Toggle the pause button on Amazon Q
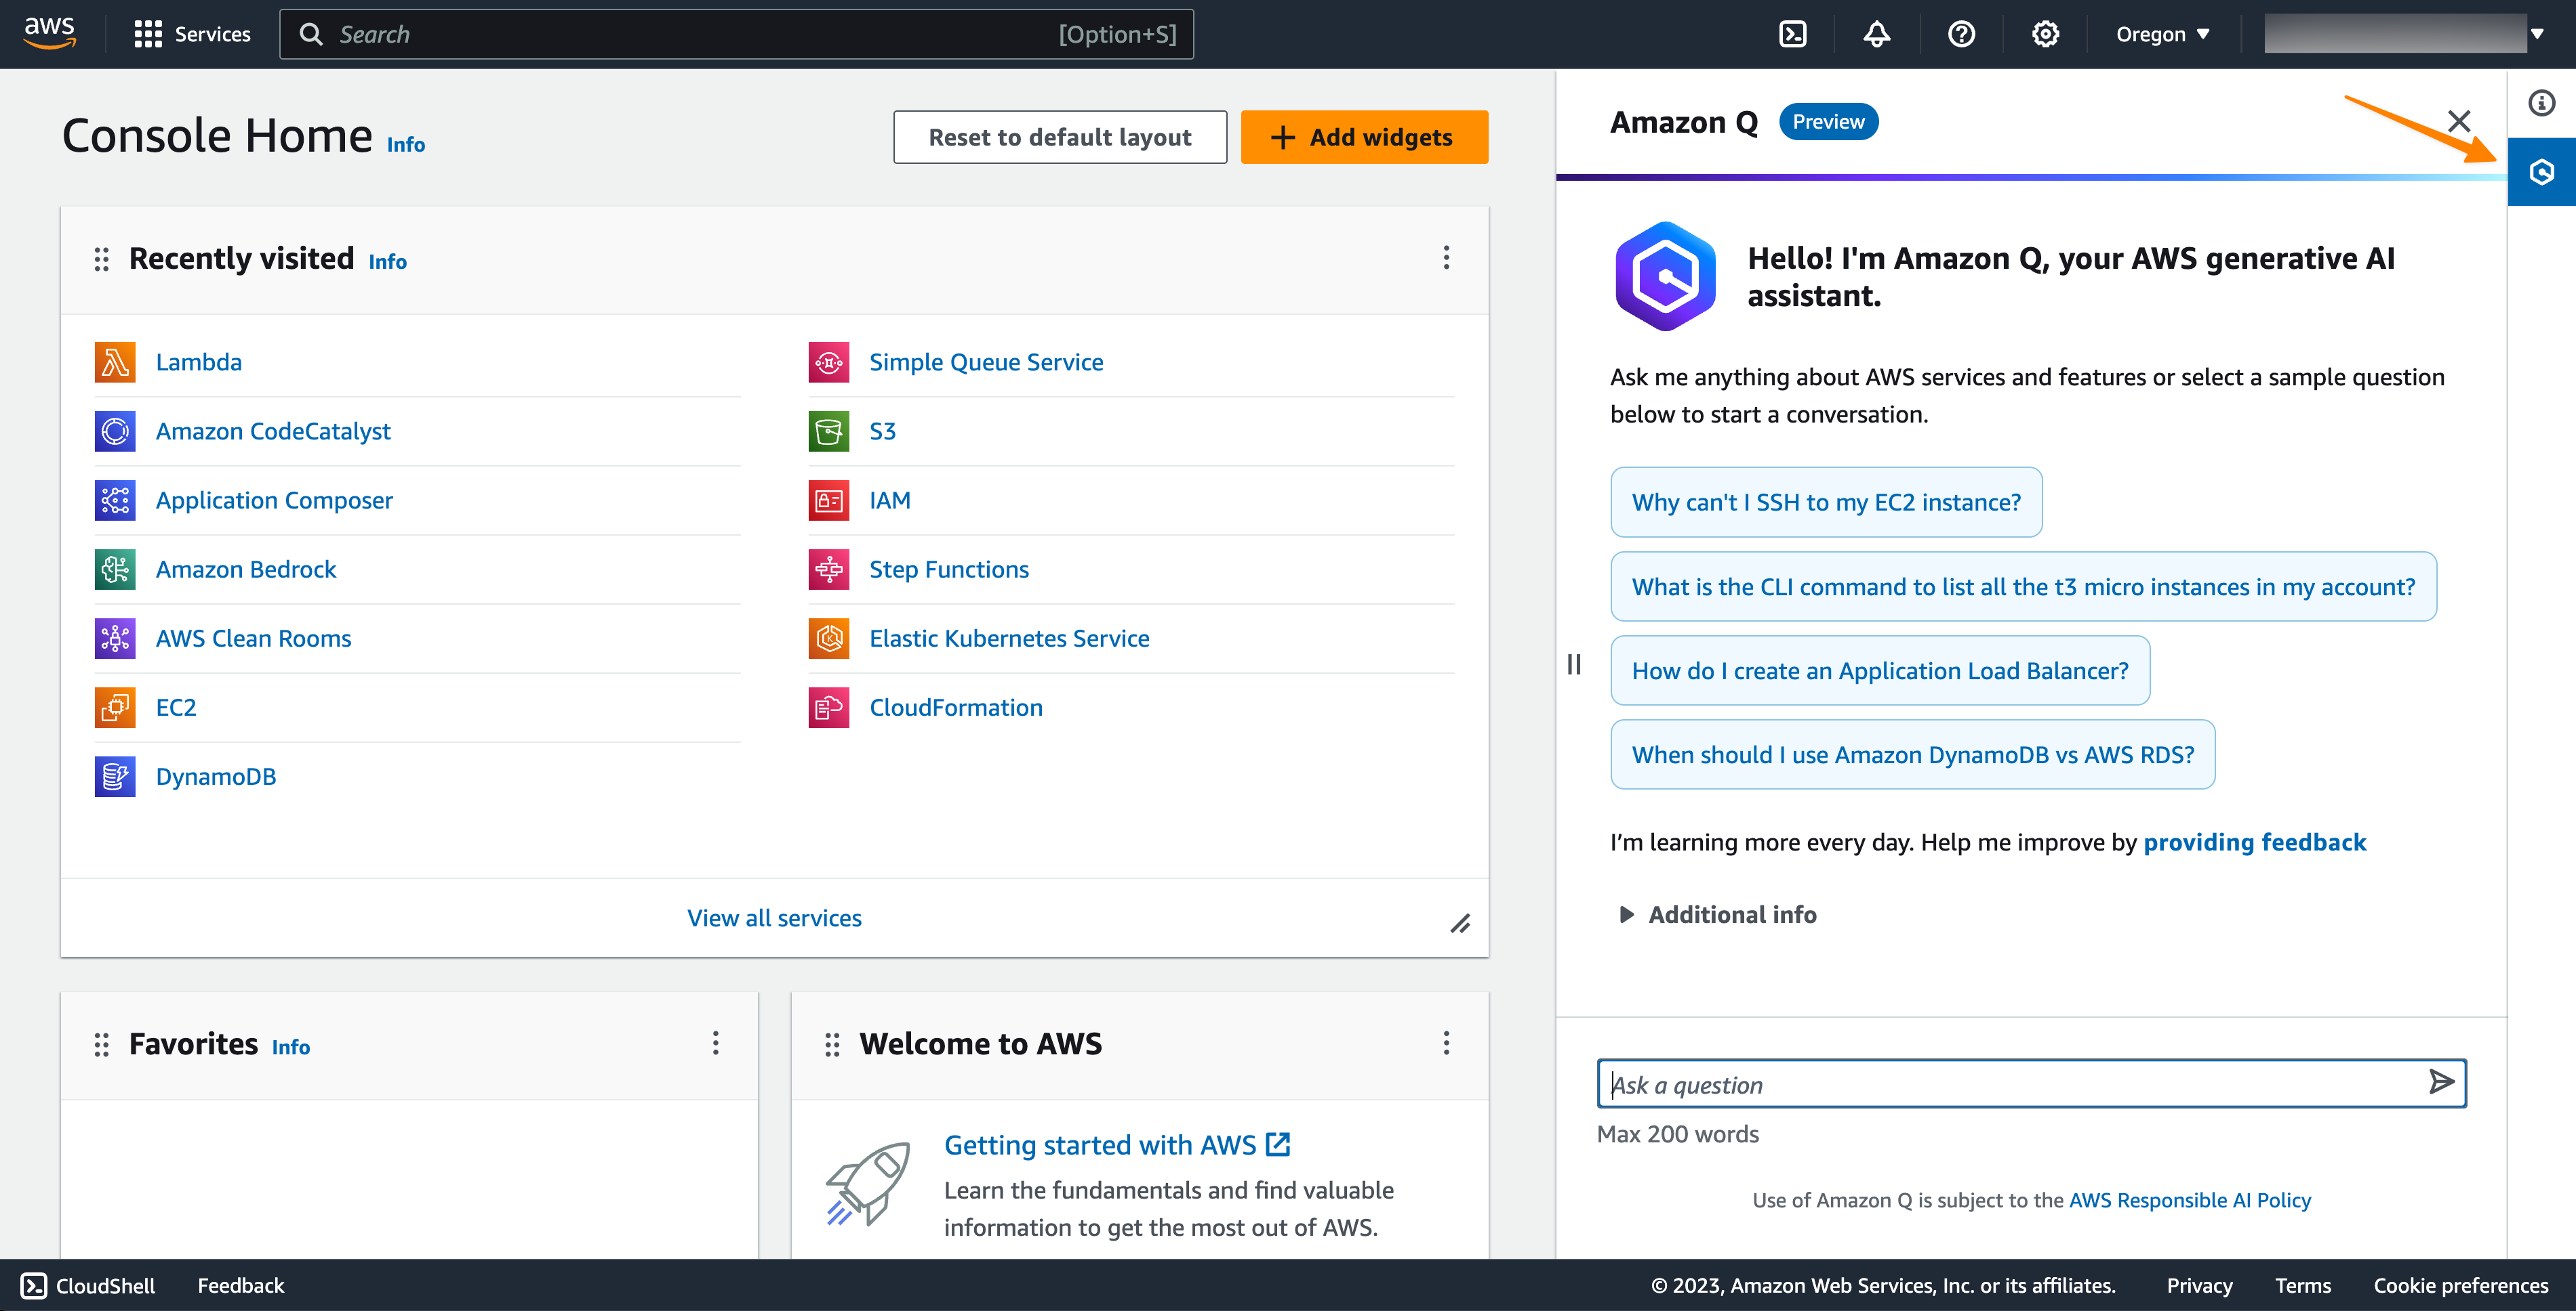 pyautogui.click(x=1573, y=664)
